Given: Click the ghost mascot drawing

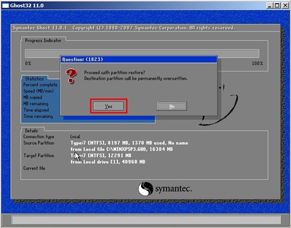Looking at the screenshot, I should (219, 105).
